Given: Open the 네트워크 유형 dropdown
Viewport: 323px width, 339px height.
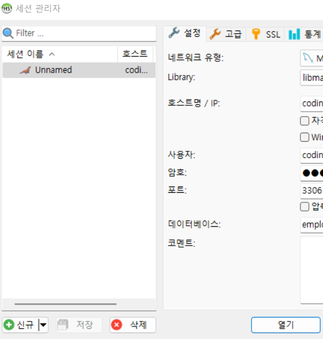Looking at the screenshot, I should [312, 58].
